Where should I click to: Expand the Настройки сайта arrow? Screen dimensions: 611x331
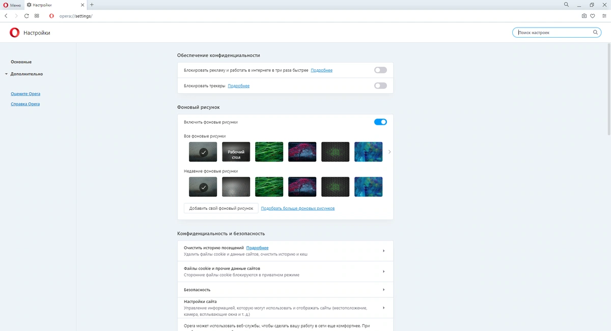click(383, 308)
